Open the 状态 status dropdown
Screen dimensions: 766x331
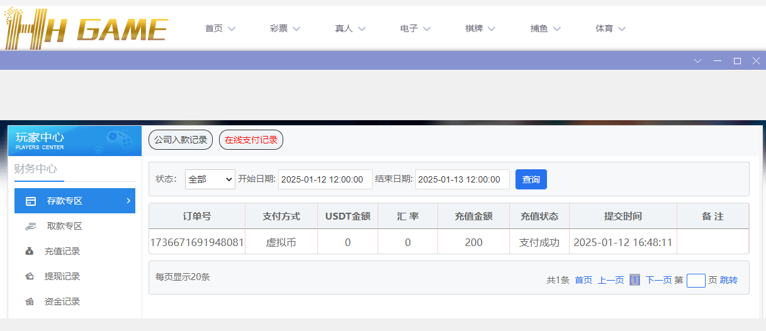[210, 179]
